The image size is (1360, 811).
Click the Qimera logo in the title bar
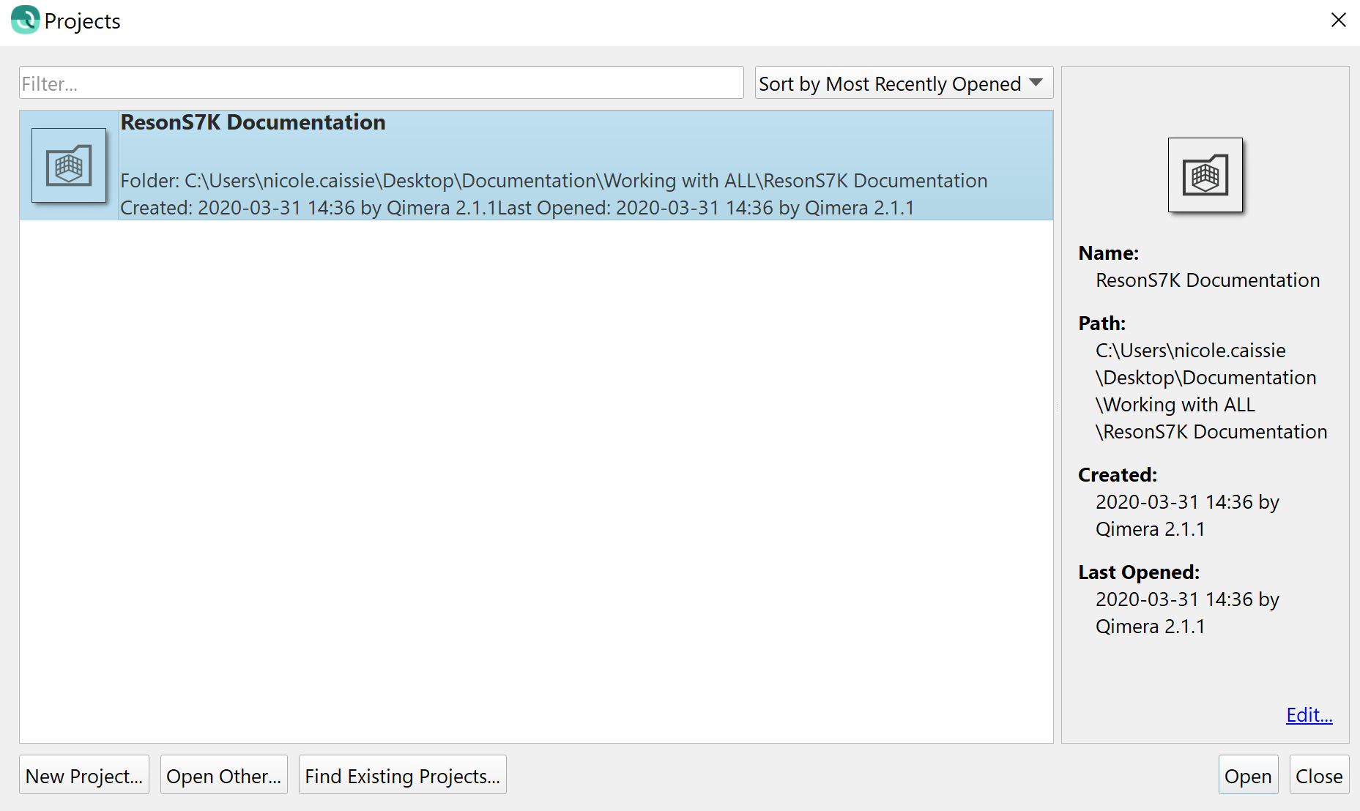click(x=25, y=20)
